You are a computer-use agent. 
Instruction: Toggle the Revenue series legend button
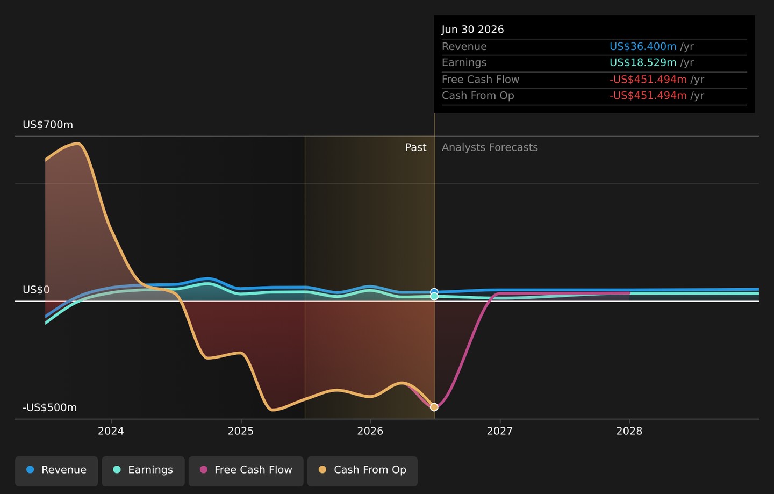click(56, 471)
